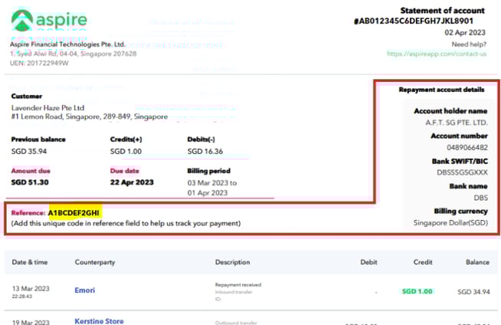This screenshot has width=501, height=325.
Task: Click the Counterparty column header
Action: (x=95, y=262)
